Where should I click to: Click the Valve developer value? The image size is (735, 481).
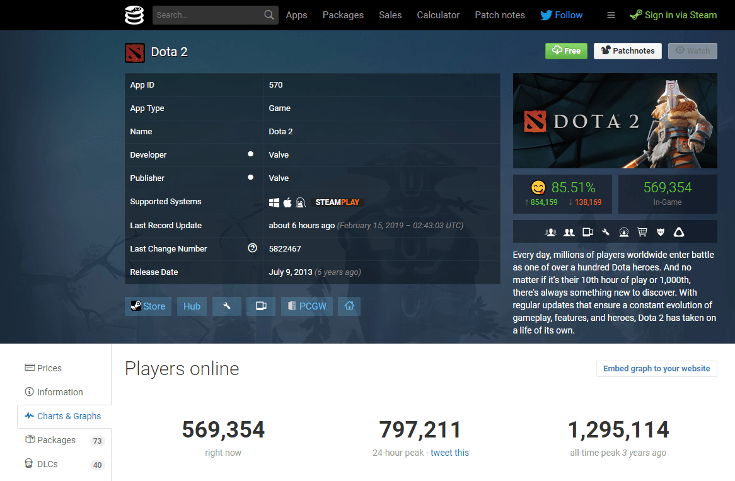(x=279, y=154)
